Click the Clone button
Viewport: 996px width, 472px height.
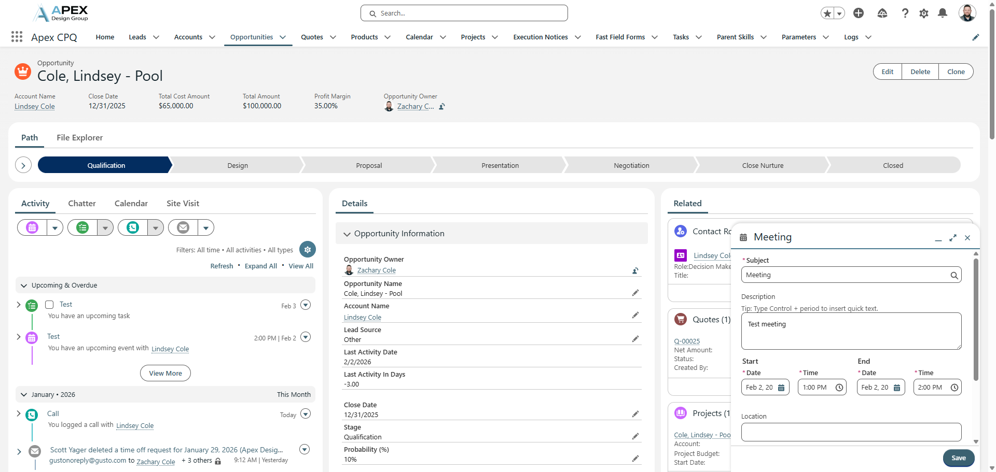click(956, 72)
